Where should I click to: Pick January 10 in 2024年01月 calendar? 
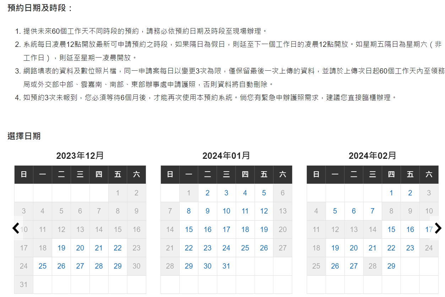pos(226,211)
